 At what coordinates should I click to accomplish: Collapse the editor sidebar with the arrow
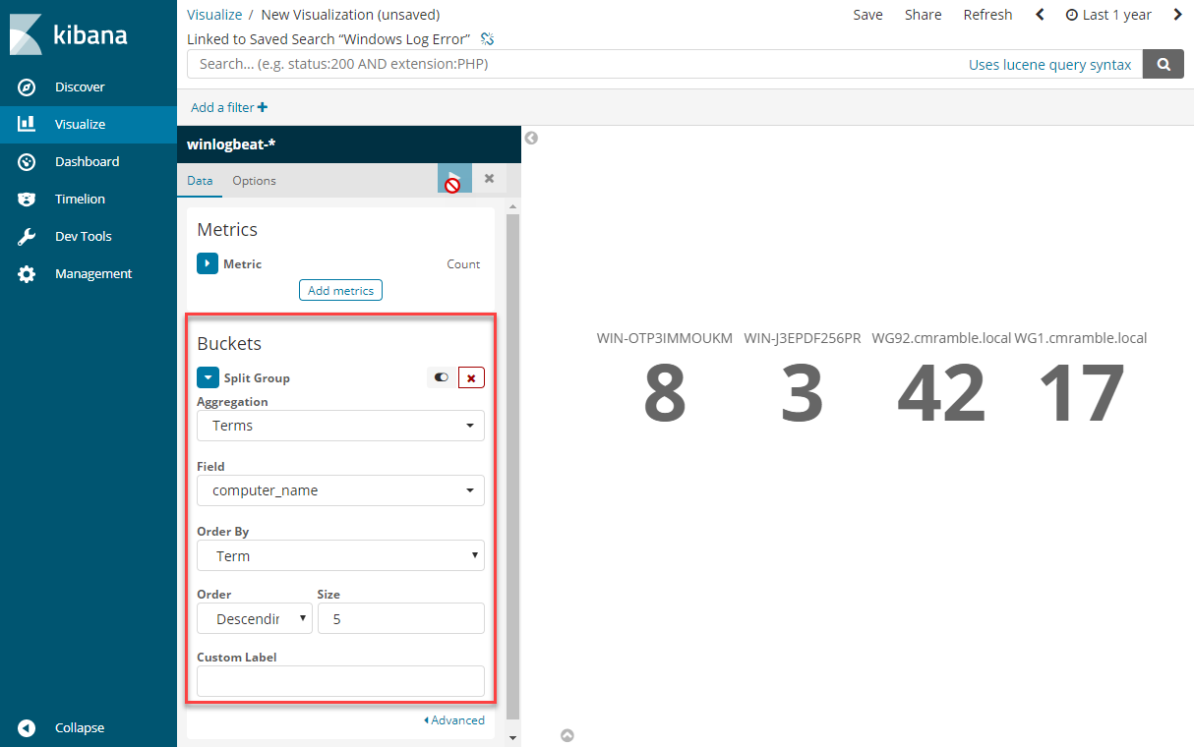point(531,139)
